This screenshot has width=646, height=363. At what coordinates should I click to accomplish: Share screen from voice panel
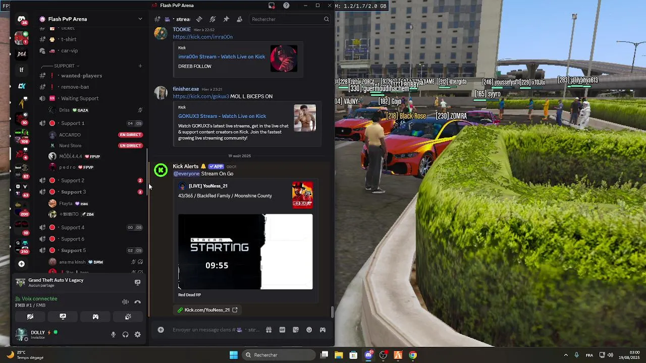pos(63,317)
